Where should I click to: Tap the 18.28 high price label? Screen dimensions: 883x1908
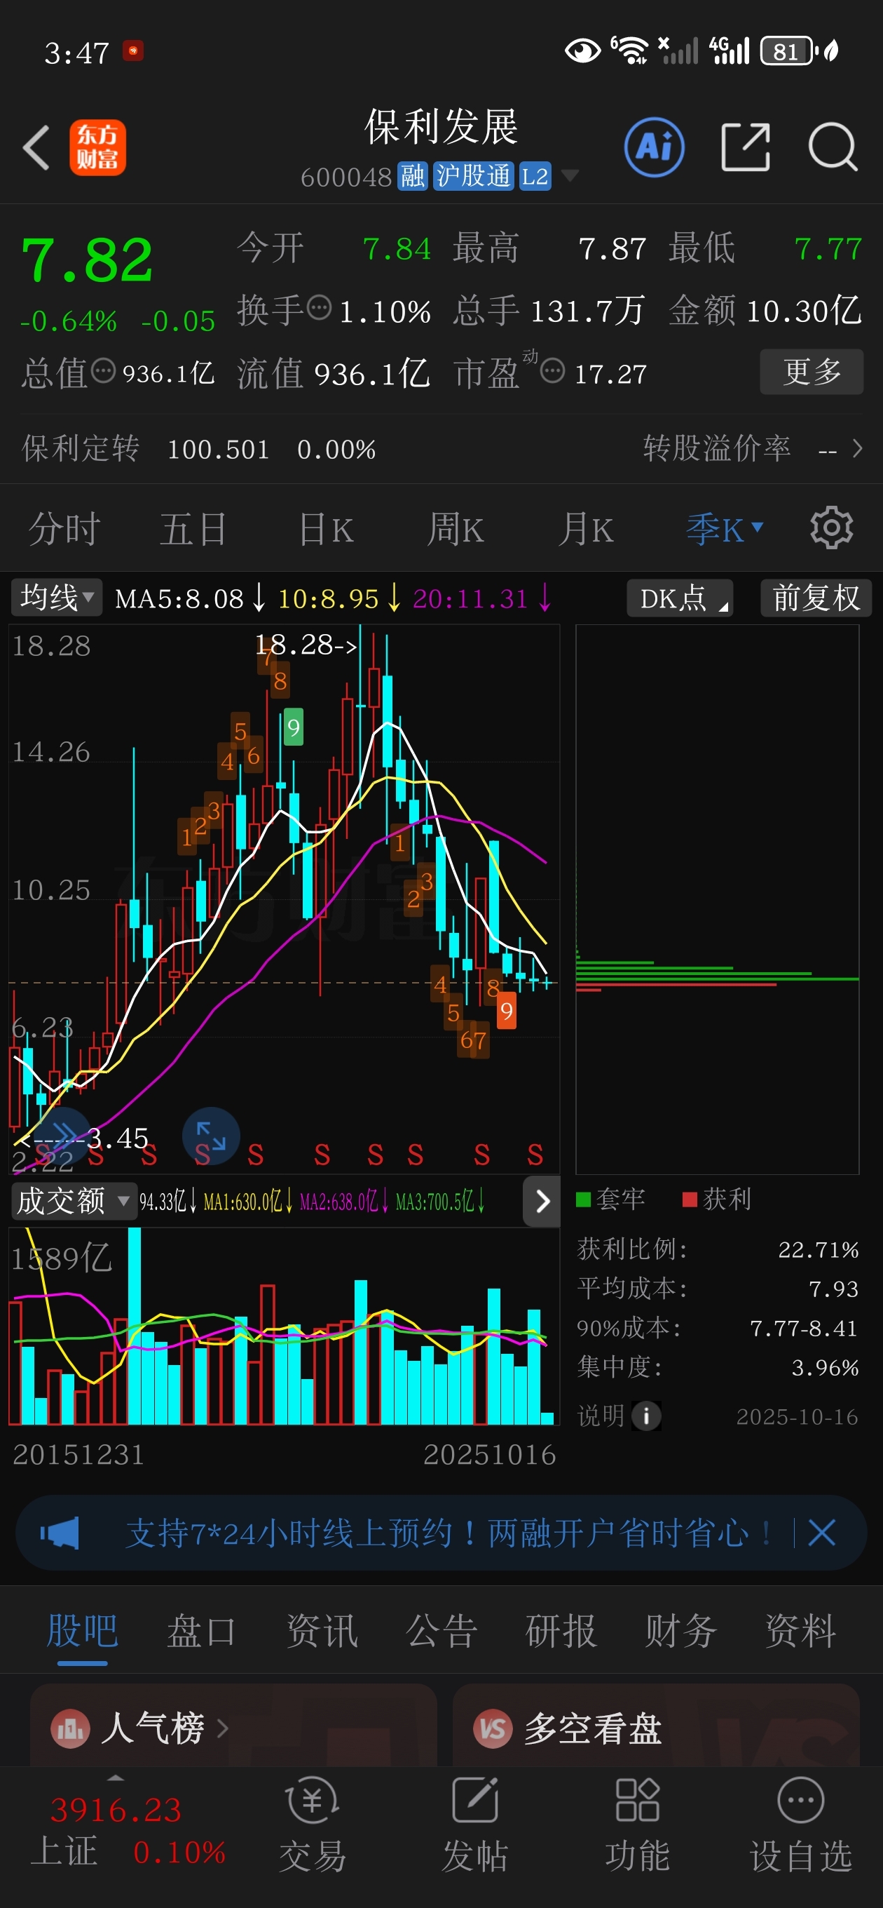tap(305, 645)
